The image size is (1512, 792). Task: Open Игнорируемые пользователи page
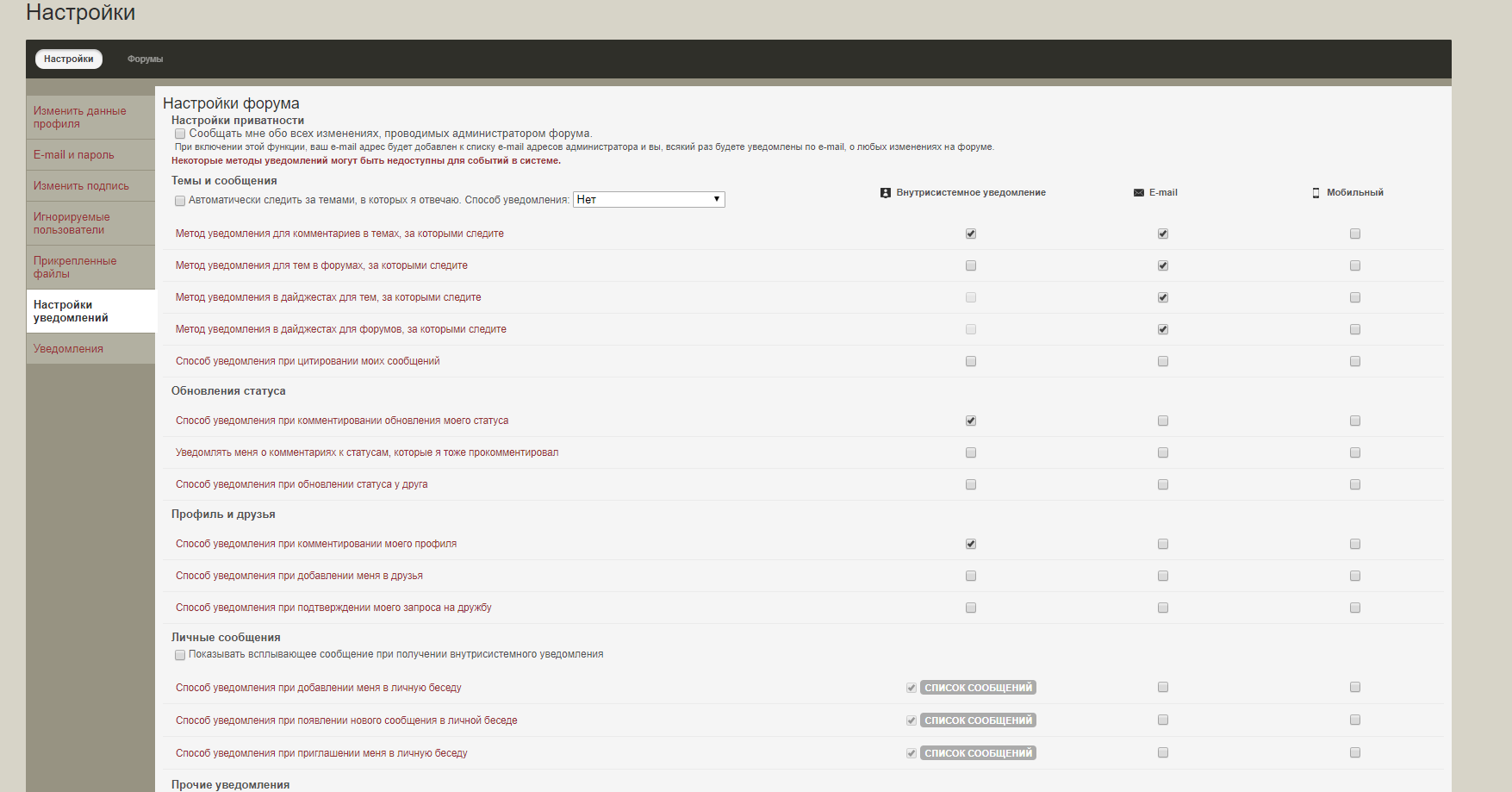click(x=90, y=223)
